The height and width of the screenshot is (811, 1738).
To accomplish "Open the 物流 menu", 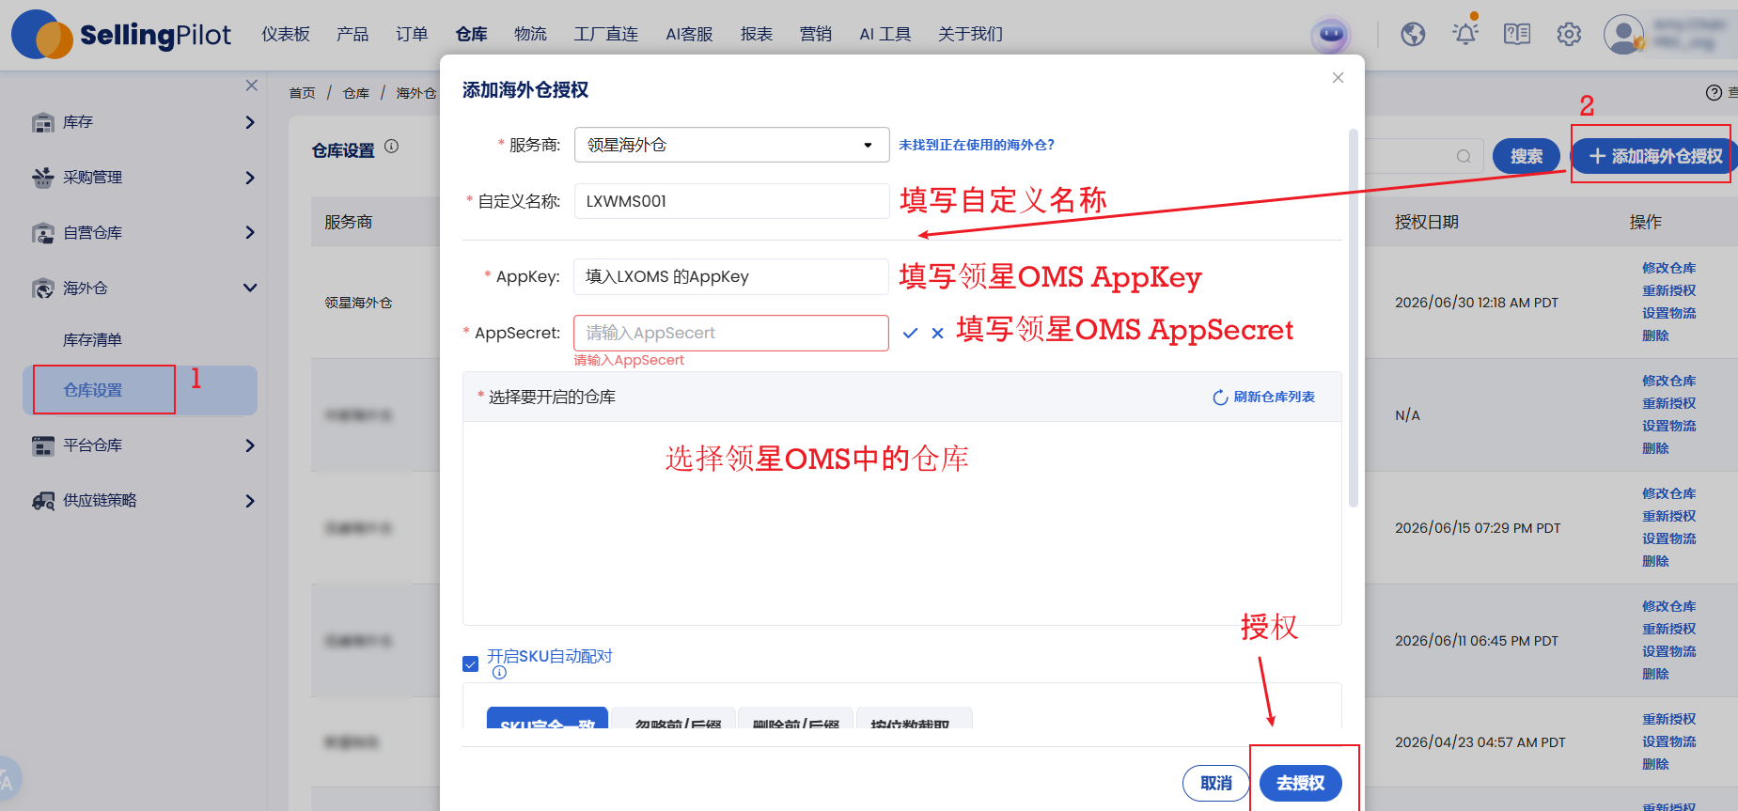I will [530, 35].
